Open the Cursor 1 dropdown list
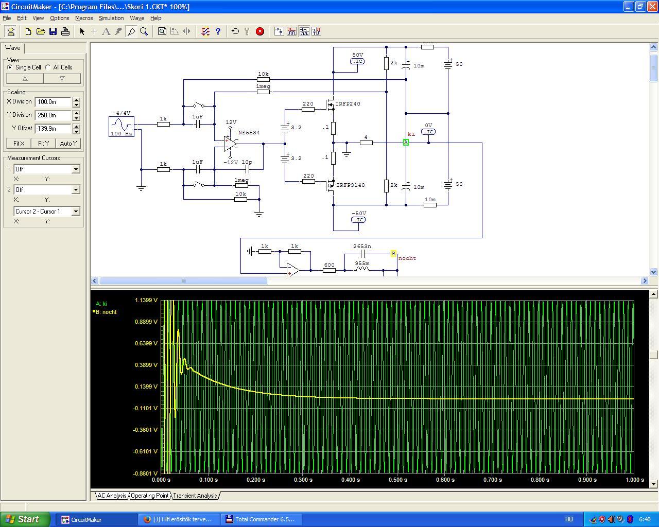The width and height of the screenshot is (659, 527). pyautogui.click(x=76, y=169)
